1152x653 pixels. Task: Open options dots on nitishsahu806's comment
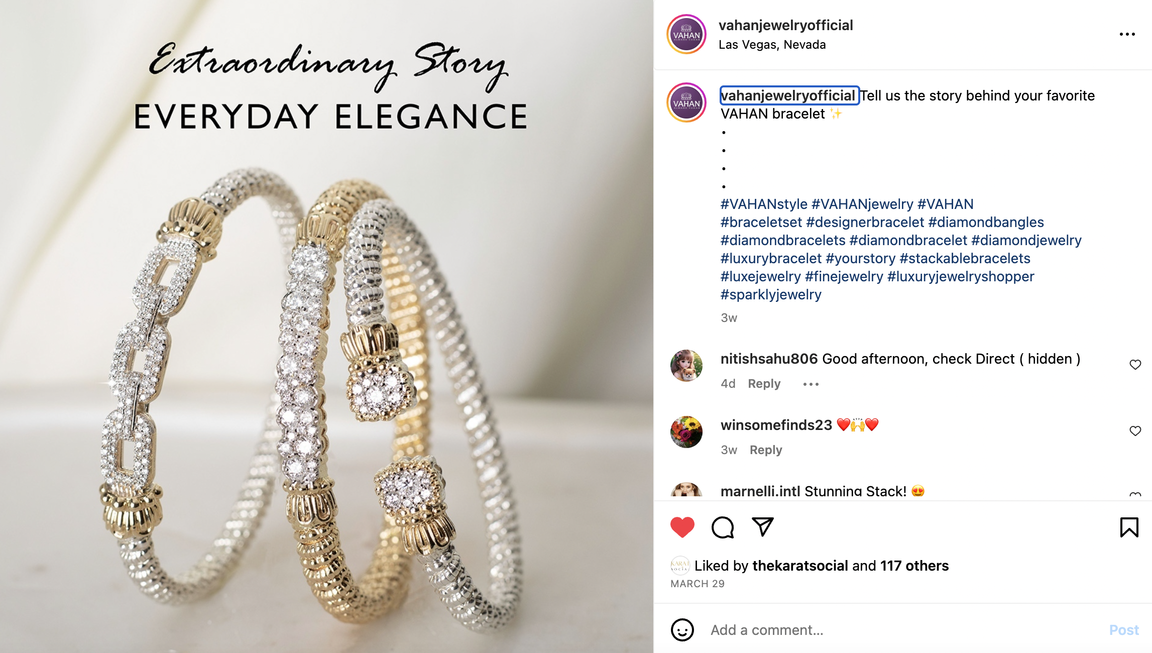(x=811, y=384)
